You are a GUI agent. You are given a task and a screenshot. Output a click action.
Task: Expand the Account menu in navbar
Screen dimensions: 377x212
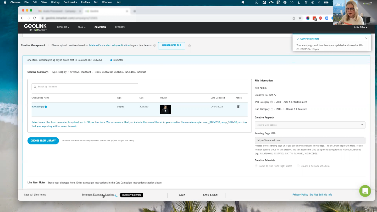coord(63,27)
